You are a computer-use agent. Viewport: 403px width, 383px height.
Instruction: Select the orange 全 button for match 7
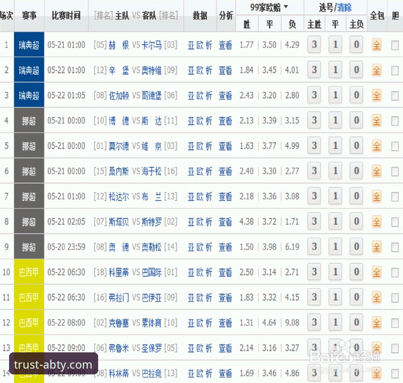click(x=377, y=197)
